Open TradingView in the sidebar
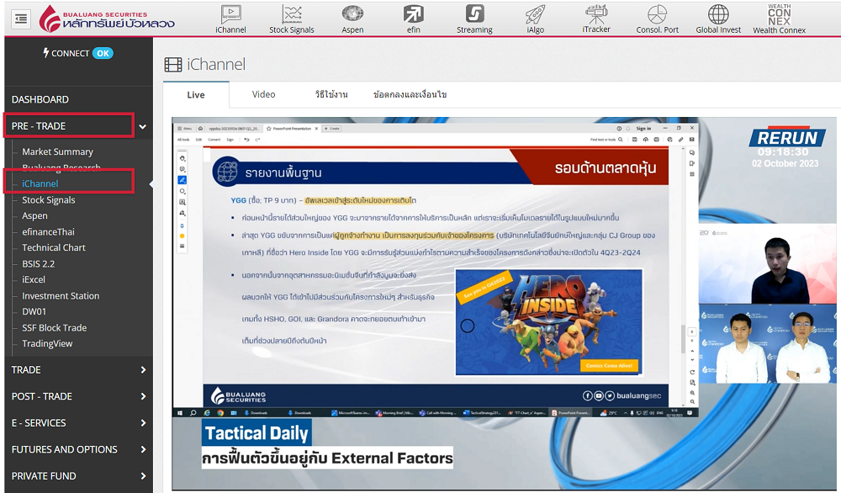 point(47,343)
